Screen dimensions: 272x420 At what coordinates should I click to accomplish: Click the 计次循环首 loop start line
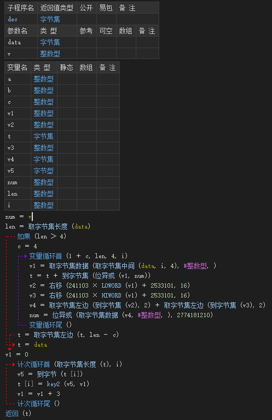pos(70,364)
